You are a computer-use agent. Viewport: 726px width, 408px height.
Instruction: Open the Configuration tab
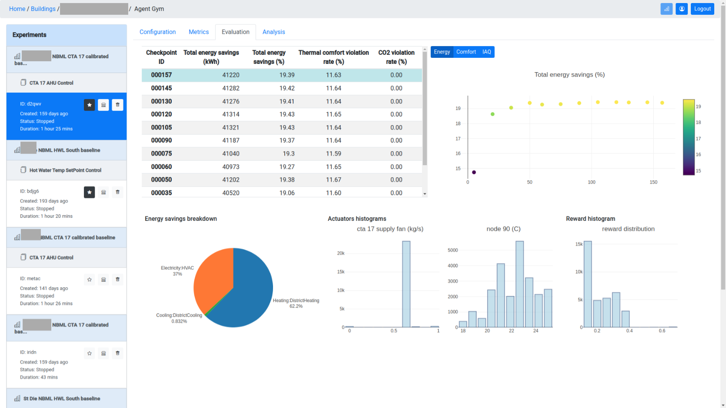pos(157,32)
